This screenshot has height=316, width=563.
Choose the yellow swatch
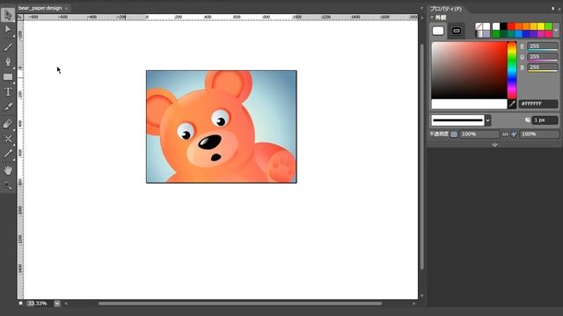541,26
